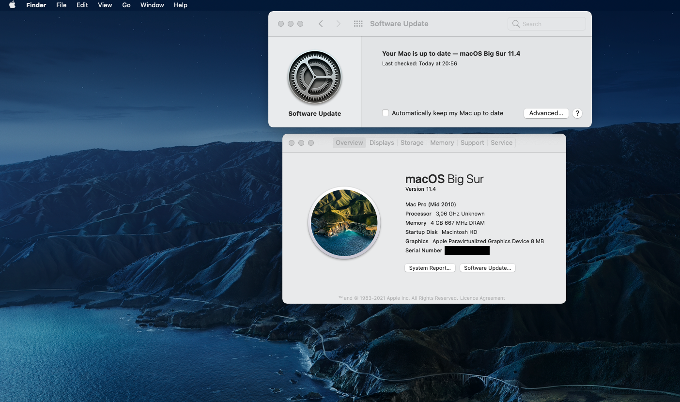Go back in Software Update window
This screenshot has width=680, height=402.
321,24
